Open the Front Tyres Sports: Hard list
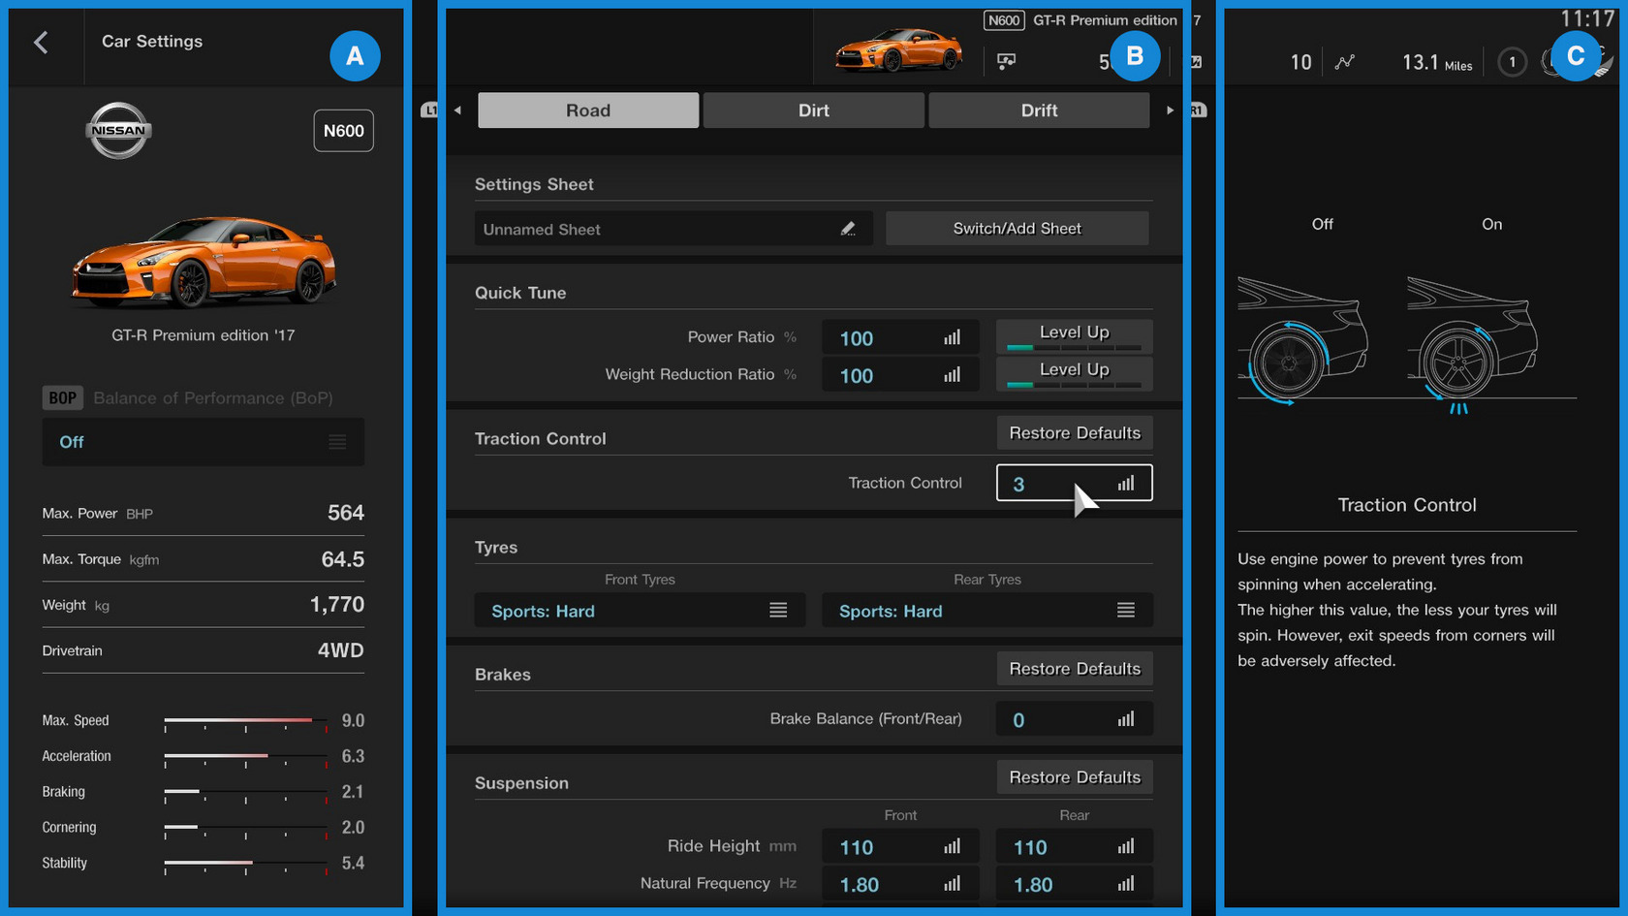 (639, 611)
